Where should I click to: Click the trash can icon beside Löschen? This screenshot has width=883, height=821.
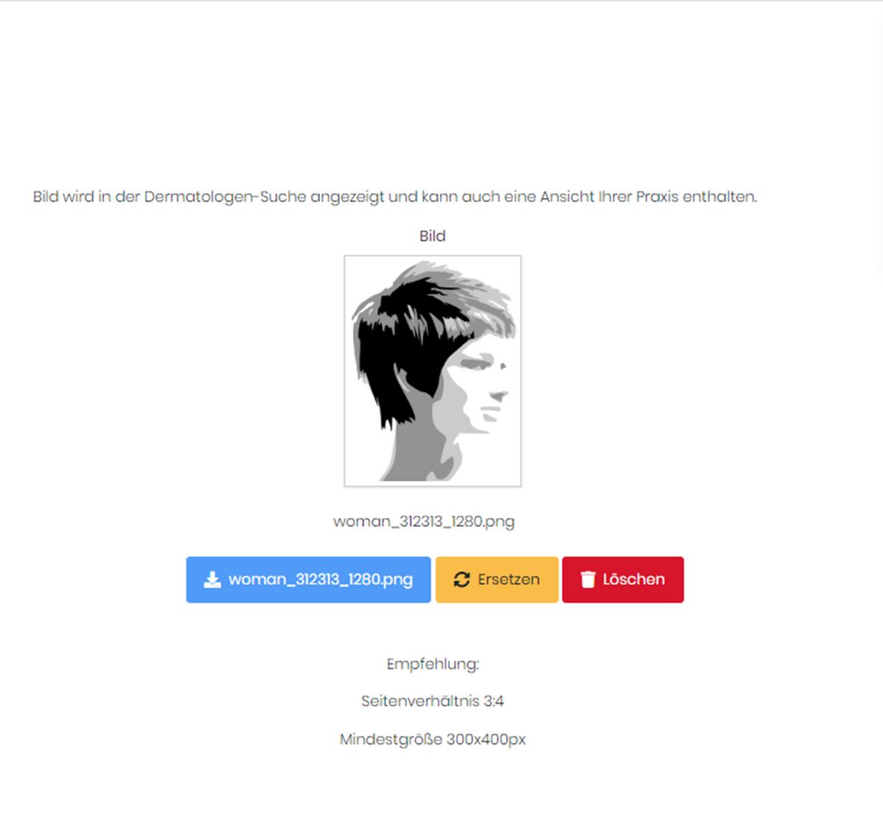[587, 580]
